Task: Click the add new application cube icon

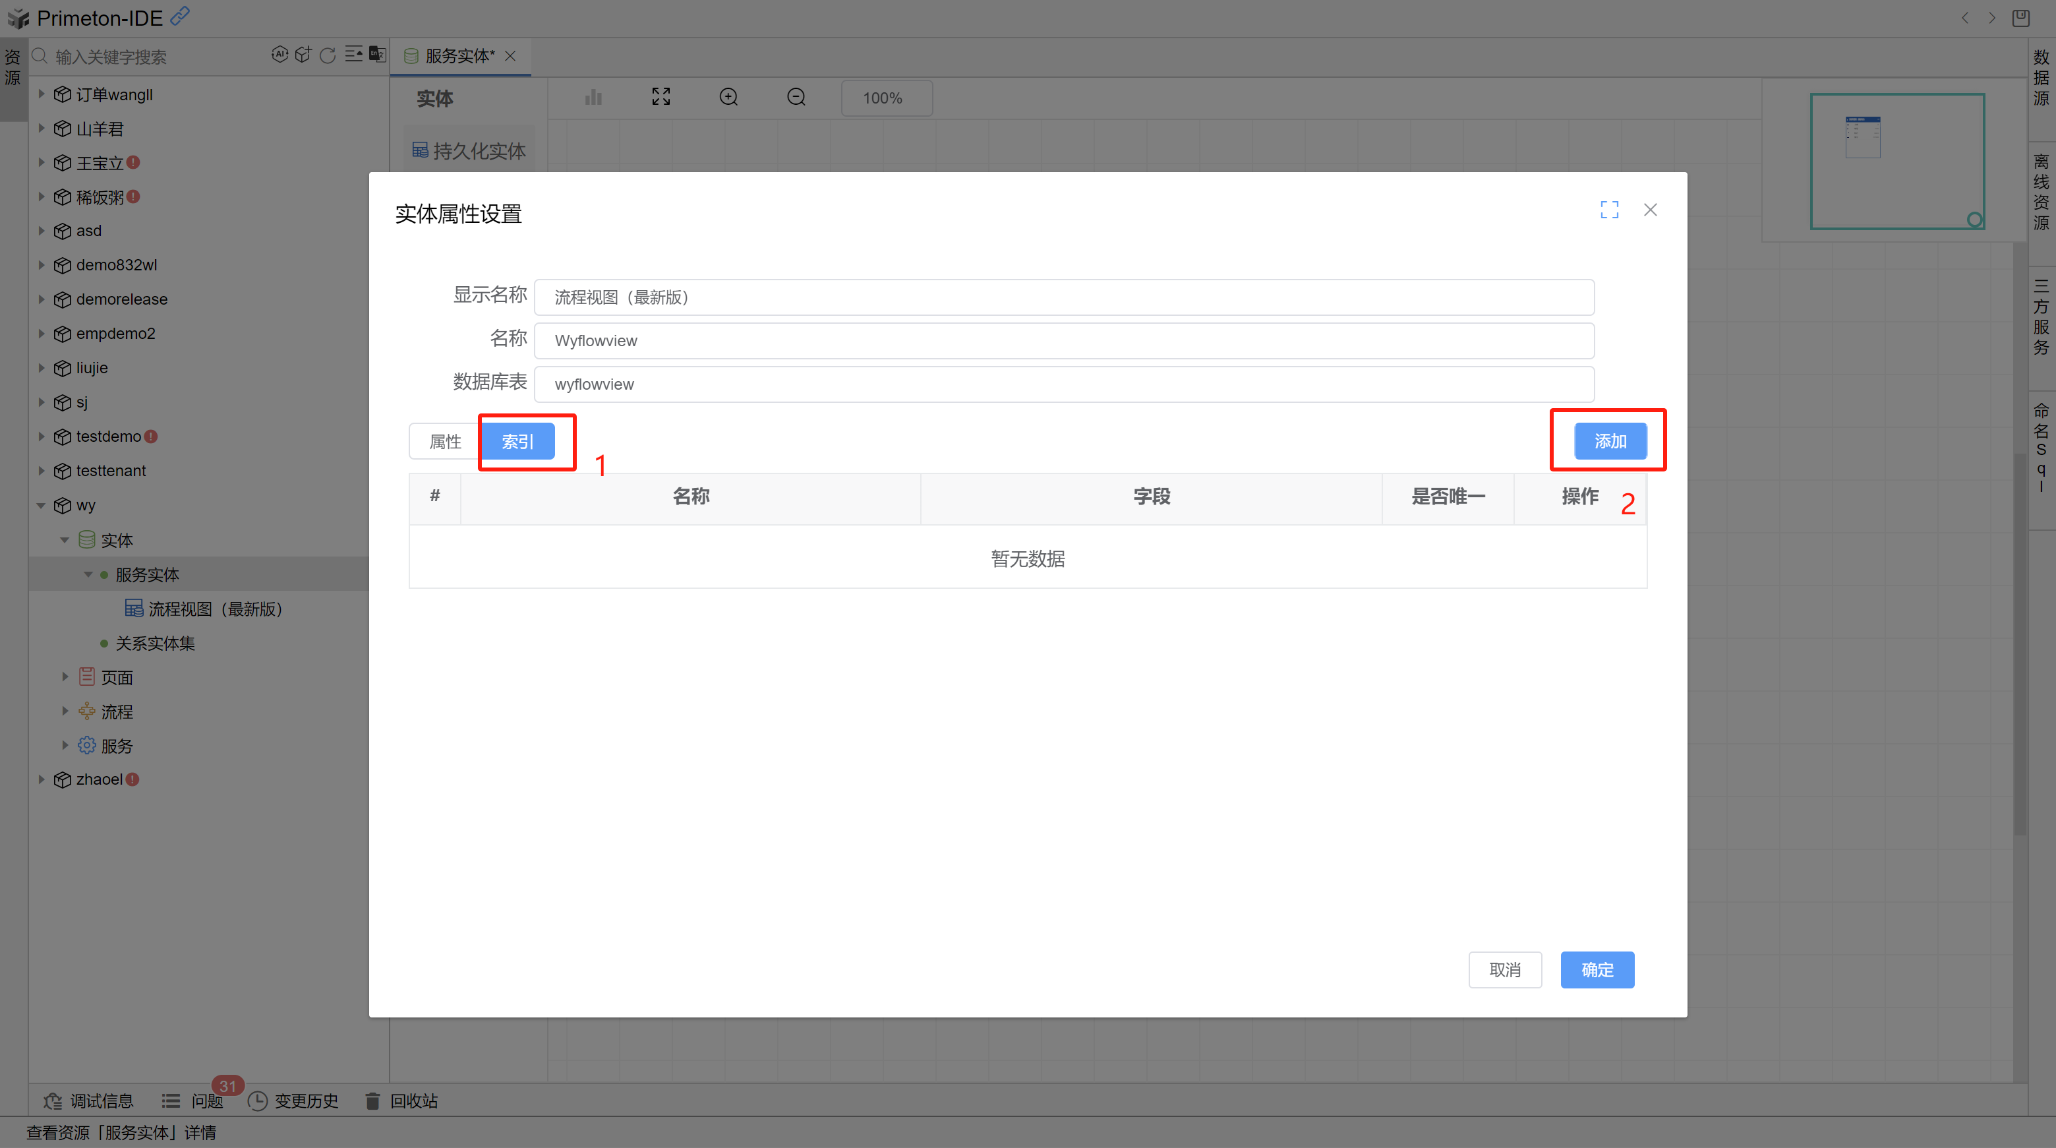Action: [303, 54]
